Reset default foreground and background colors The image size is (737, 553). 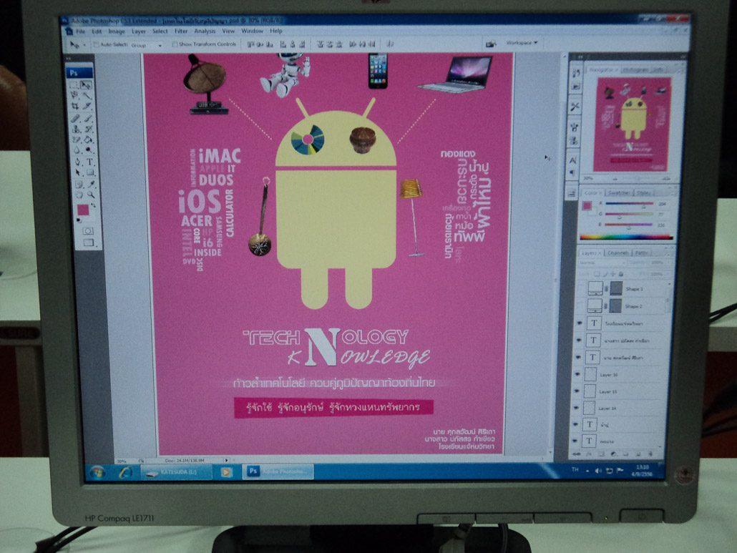click(x=79, y=220)
